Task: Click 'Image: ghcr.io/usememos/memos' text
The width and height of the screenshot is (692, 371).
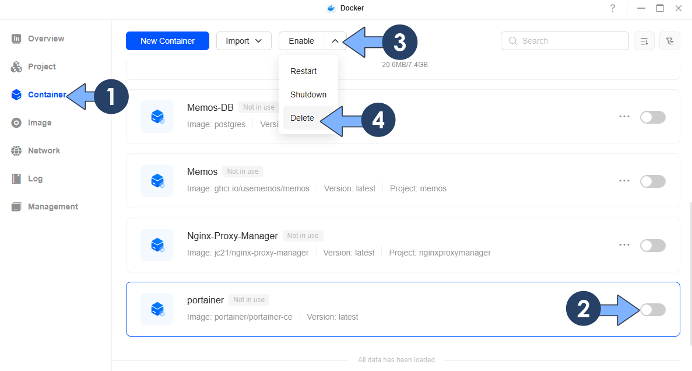Action: coord(248,188)
